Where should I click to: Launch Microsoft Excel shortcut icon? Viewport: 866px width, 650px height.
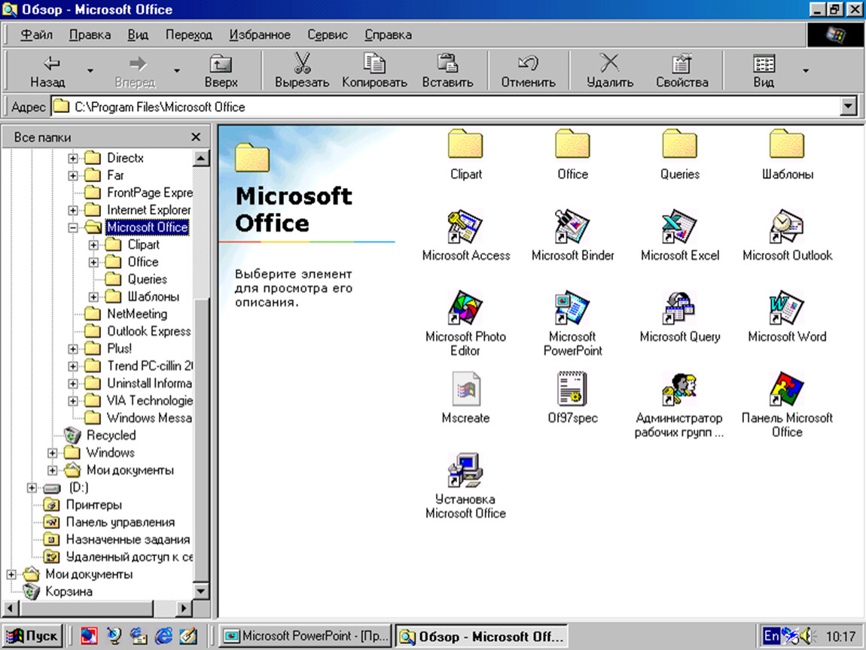pyautogui.click(x=679, y=226)
